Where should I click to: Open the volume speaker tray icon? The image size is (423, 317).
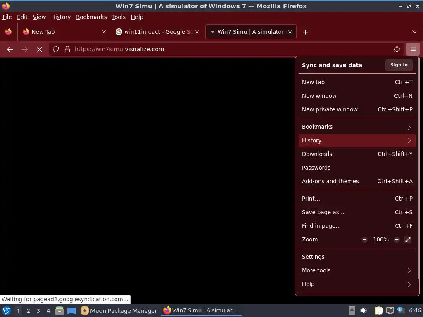click(x=364, y=310)
